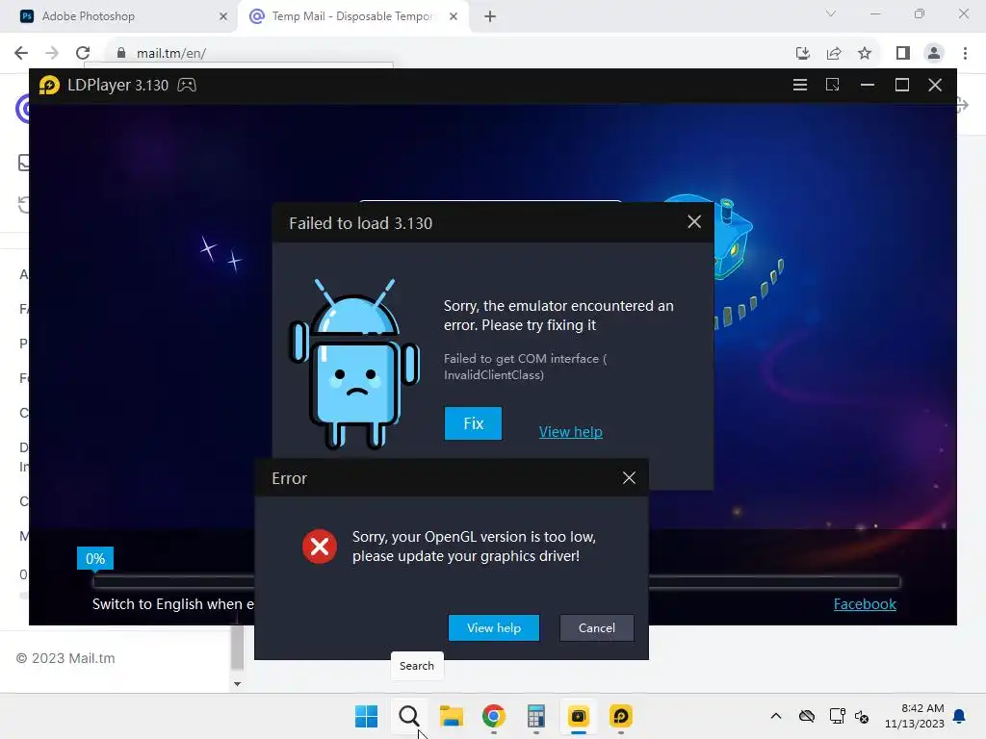Click the network display tray icon

(837, 716)
